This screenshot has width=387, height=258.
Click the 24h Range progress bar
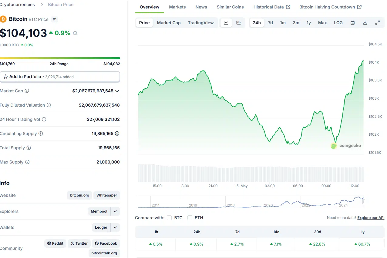(60, 58)
